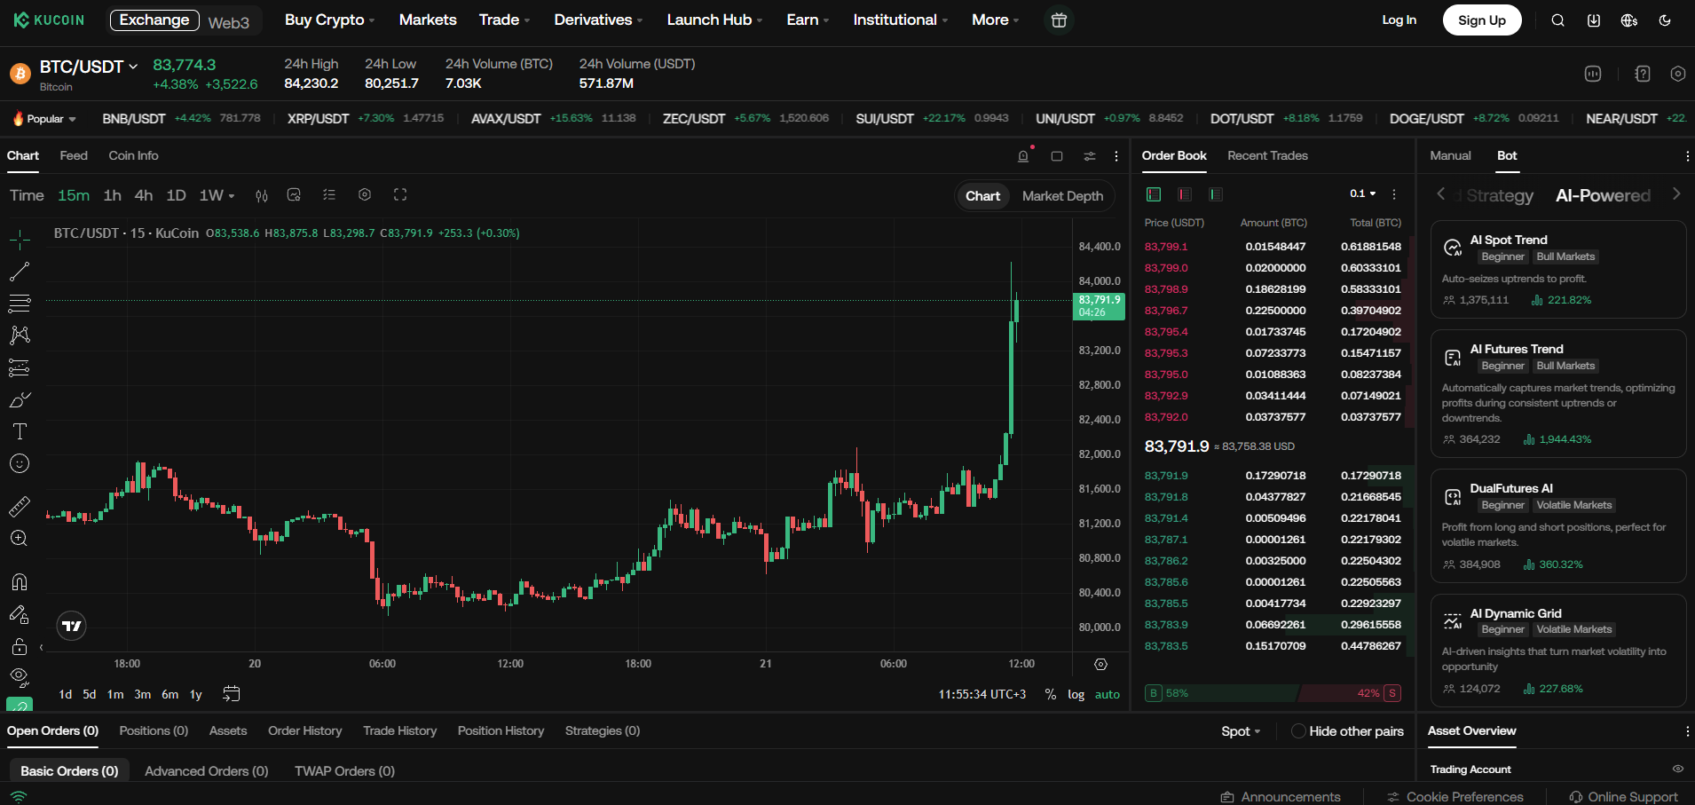
Task: Toggle auto scale on chart
Action: pos(1108,695)
